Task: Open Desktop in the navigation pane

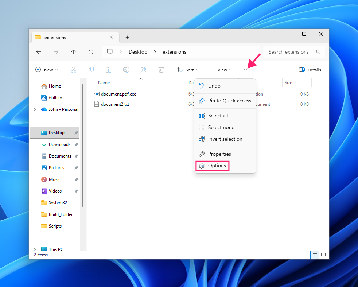Action: coord(55,133)
